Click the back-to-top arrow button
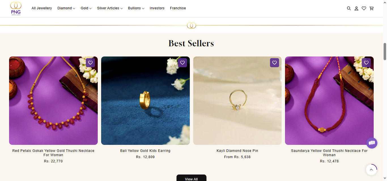Image resolution: width=387 pixels, height=181 pixels. click(371, 170)
